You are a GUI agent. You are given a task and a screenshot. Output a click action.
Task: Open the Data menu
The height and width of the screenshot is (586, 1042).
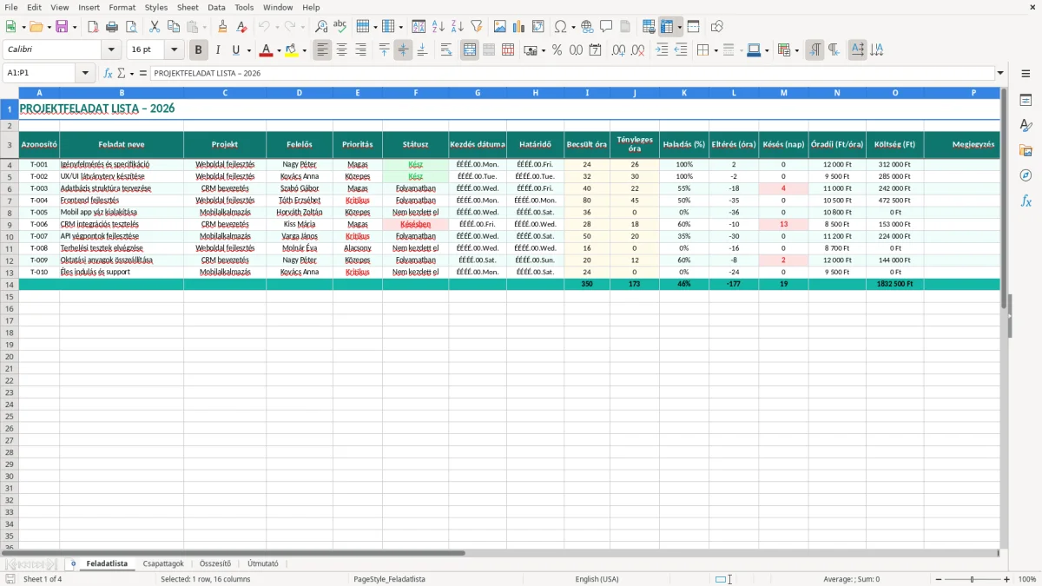[216, 7]
